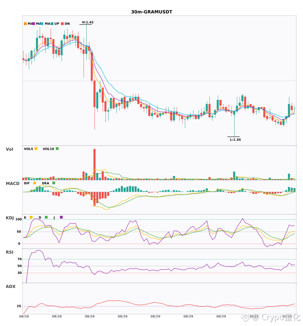Click the L:1.34 low price label
303x326 pixels.
236,140
